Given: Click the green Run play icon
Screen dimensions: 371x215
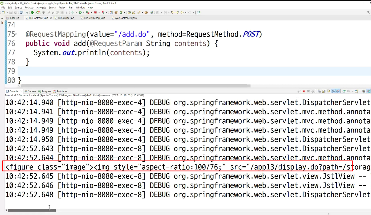Looking at the screenshot, I should pyautogui.click(x=80, y=12).
